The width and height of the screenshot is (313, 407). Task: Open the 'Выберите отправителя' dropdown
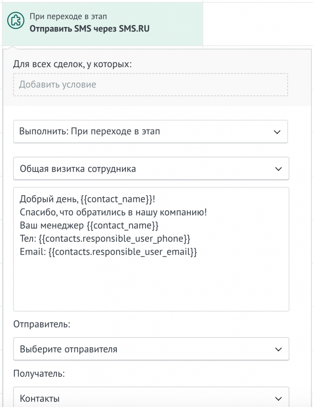click(x=151, y=349)
